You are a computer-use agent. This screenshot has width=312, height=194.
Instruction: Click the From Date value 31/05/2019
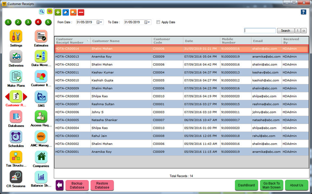84,22
